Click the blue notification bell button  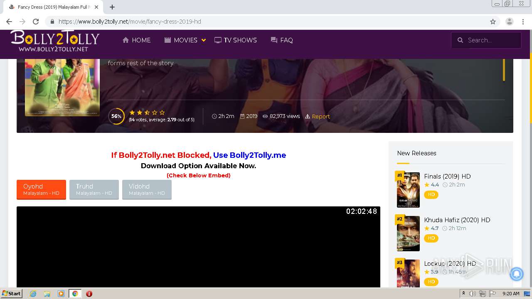(517, 274)
